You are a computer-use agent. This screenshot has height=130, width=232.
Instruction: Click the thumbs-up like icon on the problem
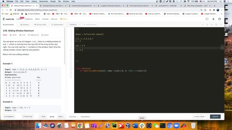[11, 35]
